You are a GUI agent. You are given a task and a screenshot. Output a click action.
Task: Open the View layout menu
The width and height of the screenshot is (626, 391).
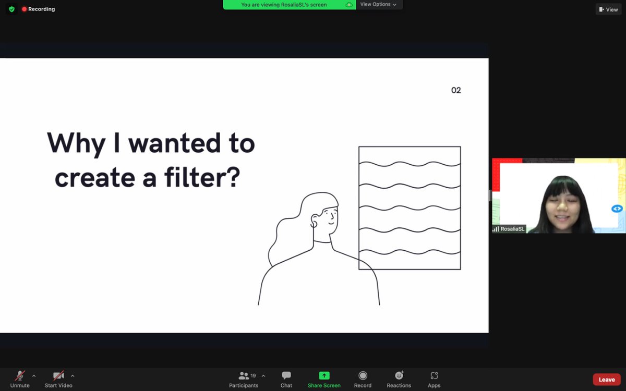pyautogui.click(x=608, y=9)
